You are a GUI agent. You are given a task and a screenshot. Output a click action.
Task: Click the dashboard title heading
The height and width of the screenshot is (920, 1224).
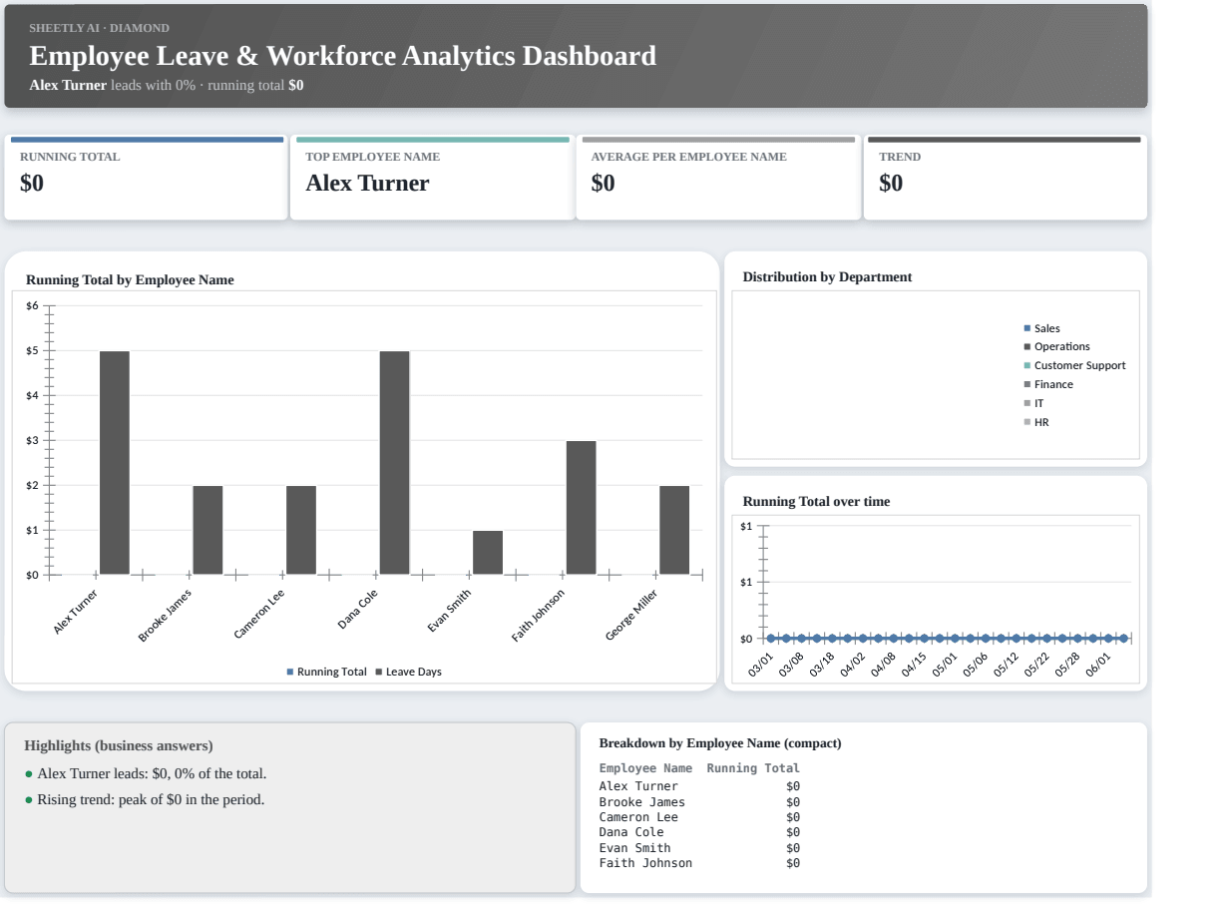pyautogui.click(x=343, y=56)
